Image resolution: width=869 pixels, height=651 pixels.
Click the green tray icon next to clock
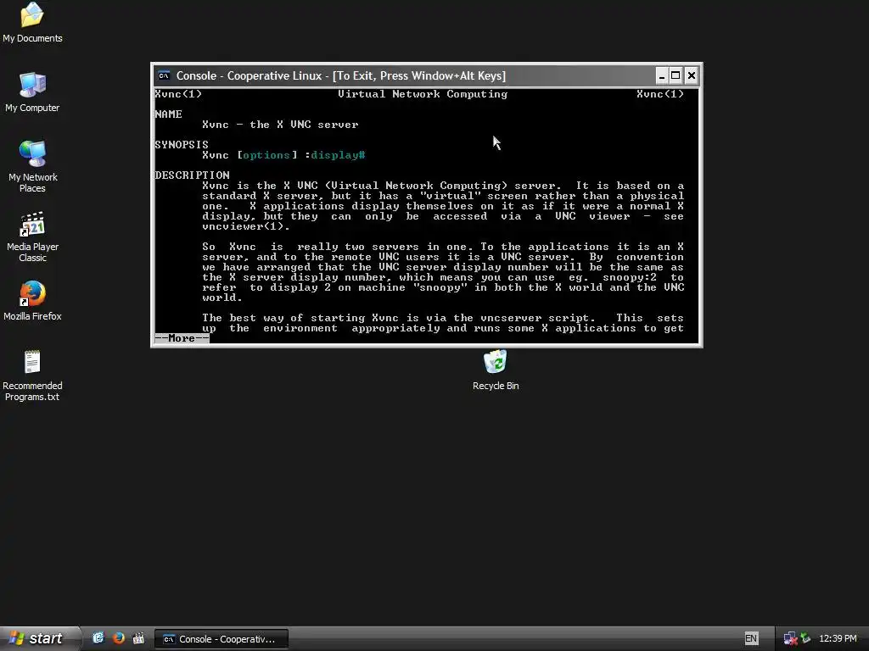click(805, 638)
